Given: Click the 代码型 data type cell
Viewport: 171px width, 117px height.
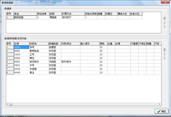Looking at the screenshot, I should [55, 62].
